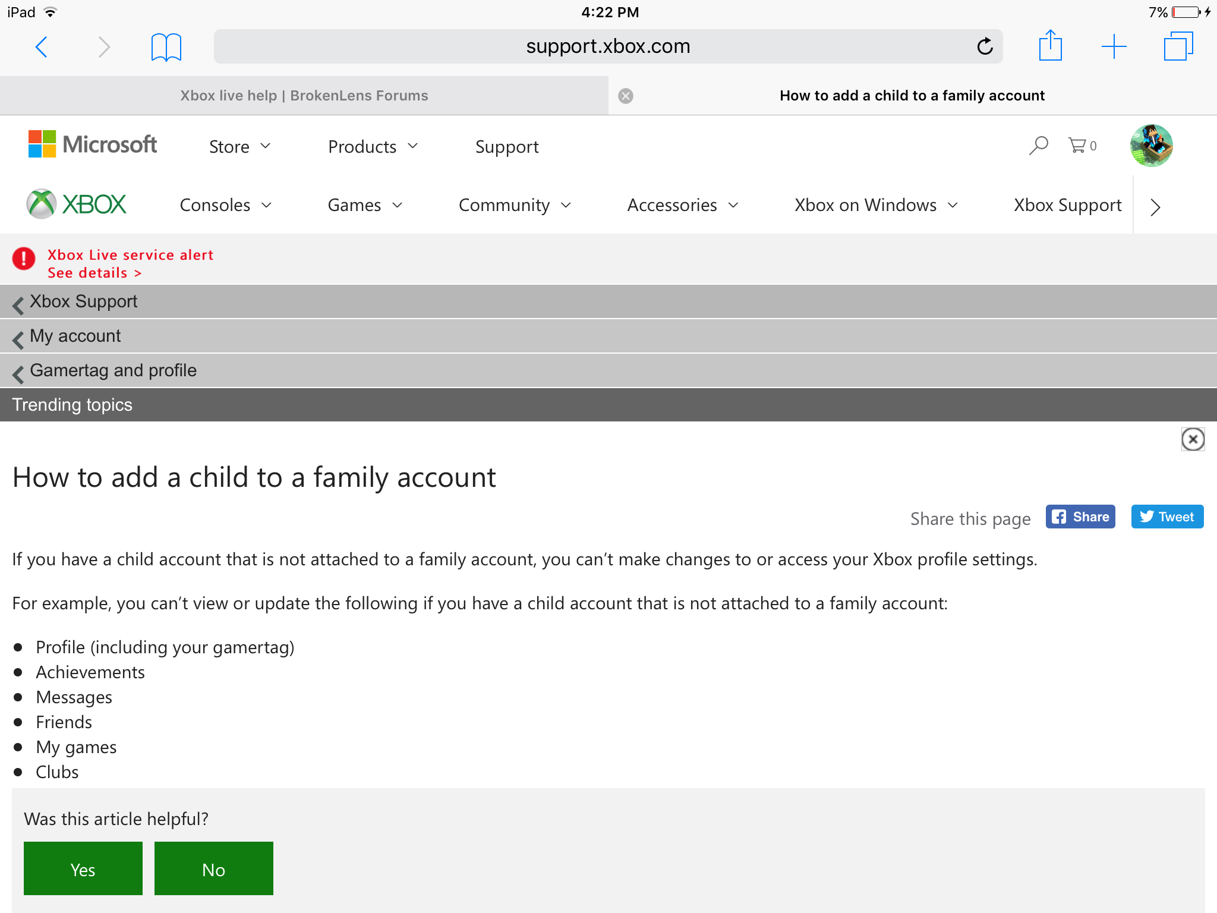Open the Safari bookmarks book icon

pyautogui.click(x=166, y=46)
